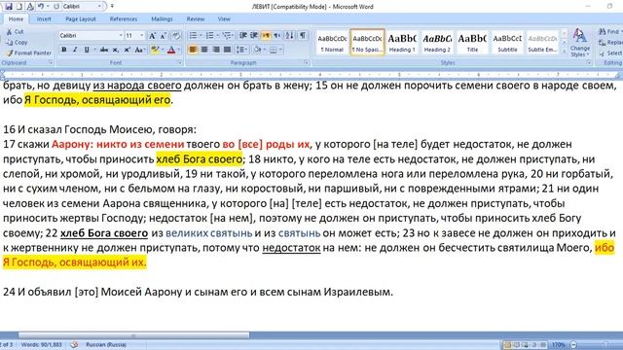Open Page Layout tab
Viewport: 623px width, 350px height.
click(x=81, y=19)
